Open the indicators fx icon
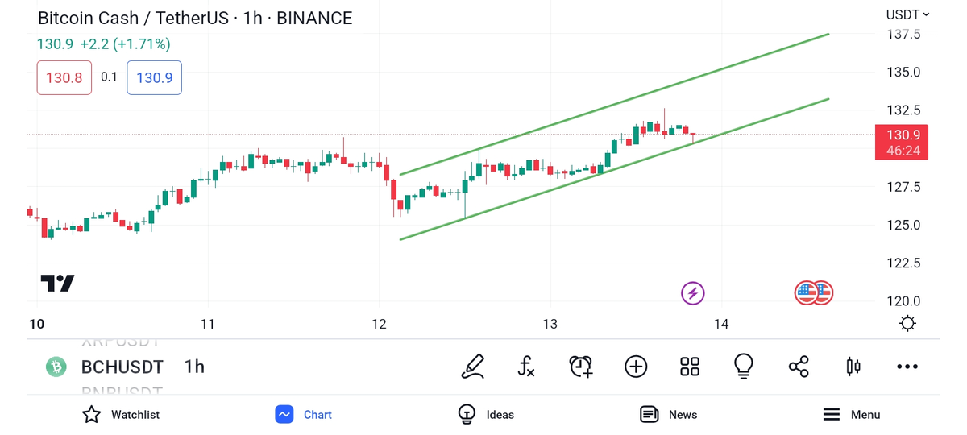Screen dimensions: 967x435 525,367
